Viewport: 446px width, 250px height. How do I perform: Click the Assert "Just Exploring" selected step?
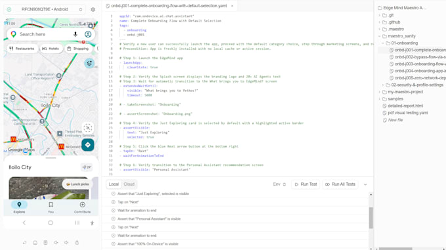click(x=236, y=194)
